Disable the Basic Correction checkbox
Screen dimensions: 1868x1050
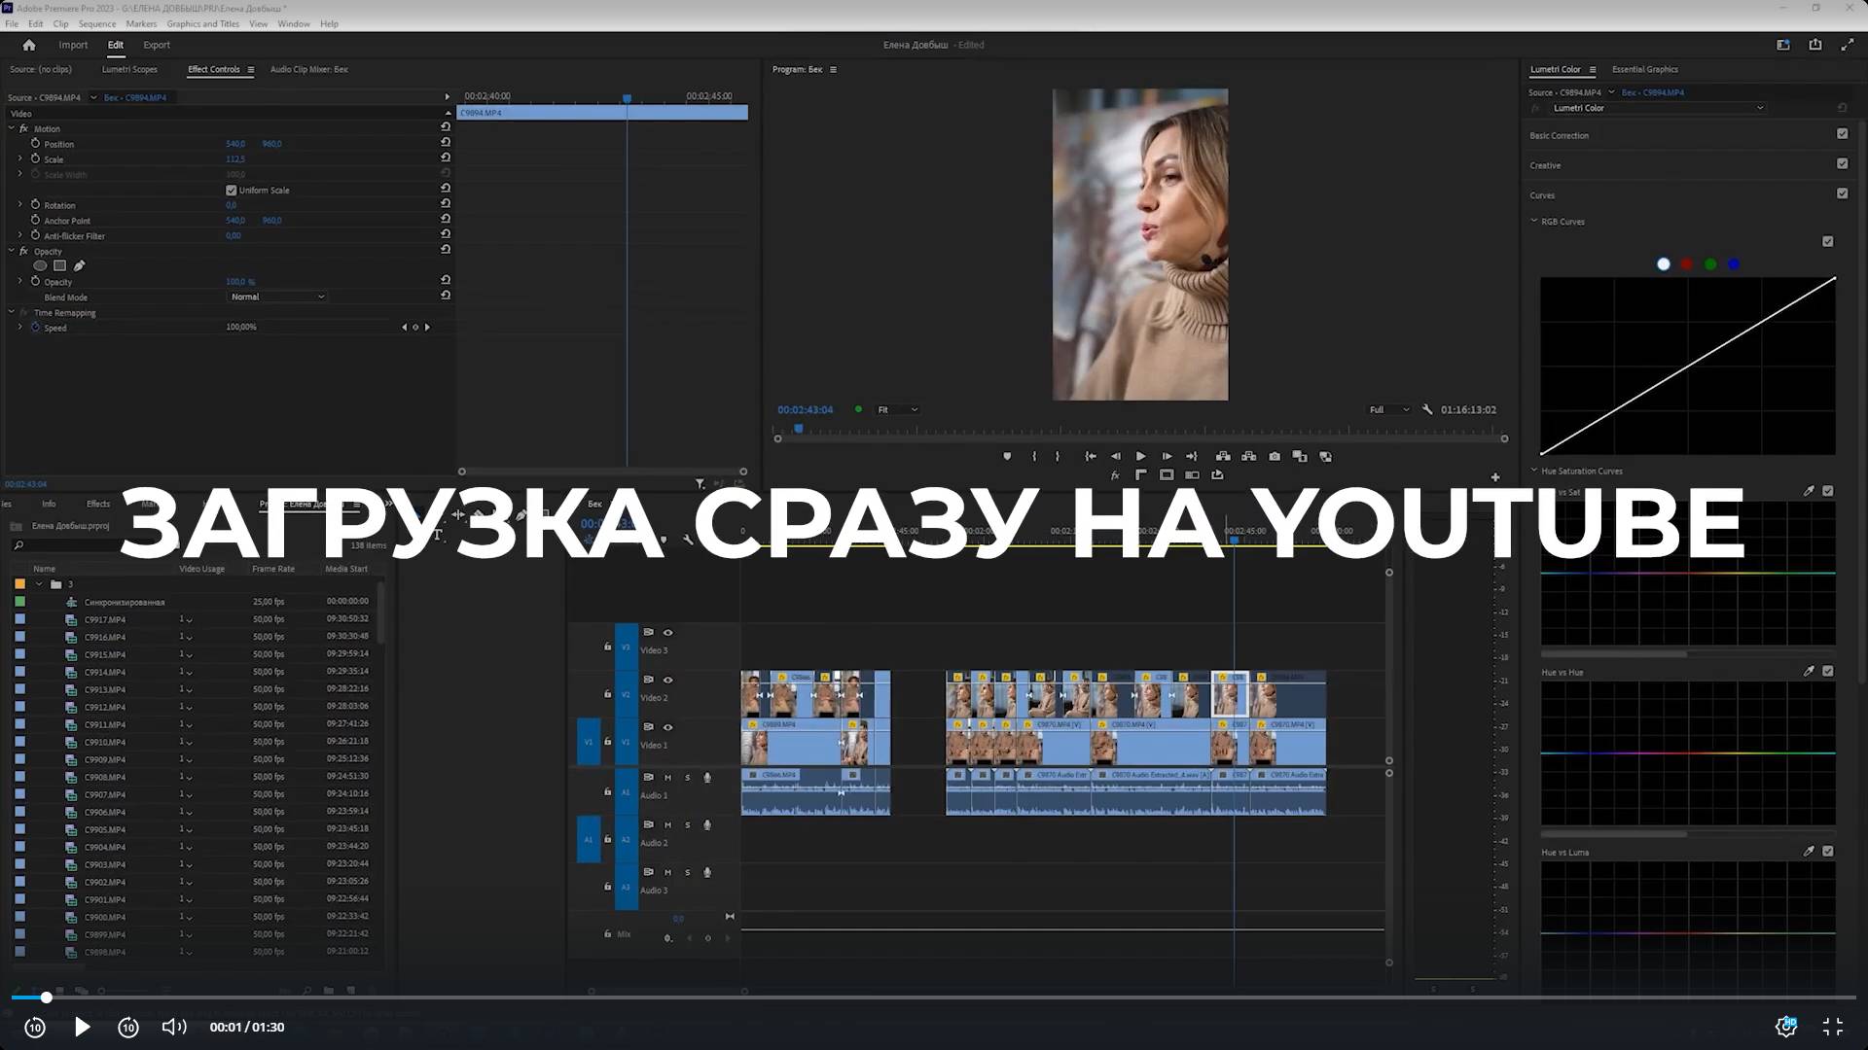tap(1842, 134)
